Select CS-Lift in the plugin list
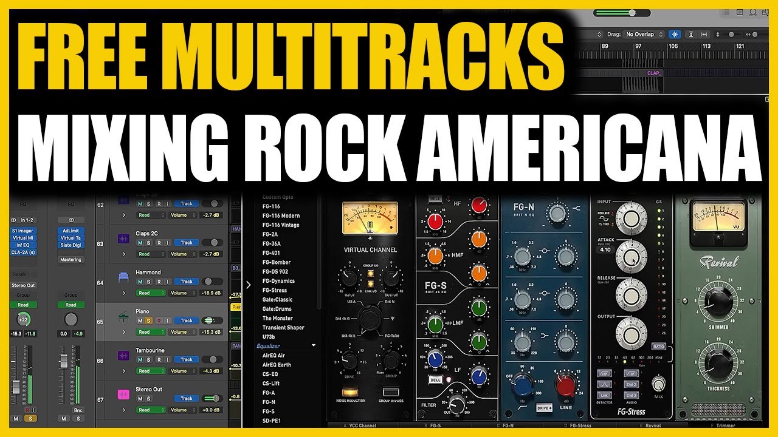Screen dimensions: 778x437 (270, 384)
